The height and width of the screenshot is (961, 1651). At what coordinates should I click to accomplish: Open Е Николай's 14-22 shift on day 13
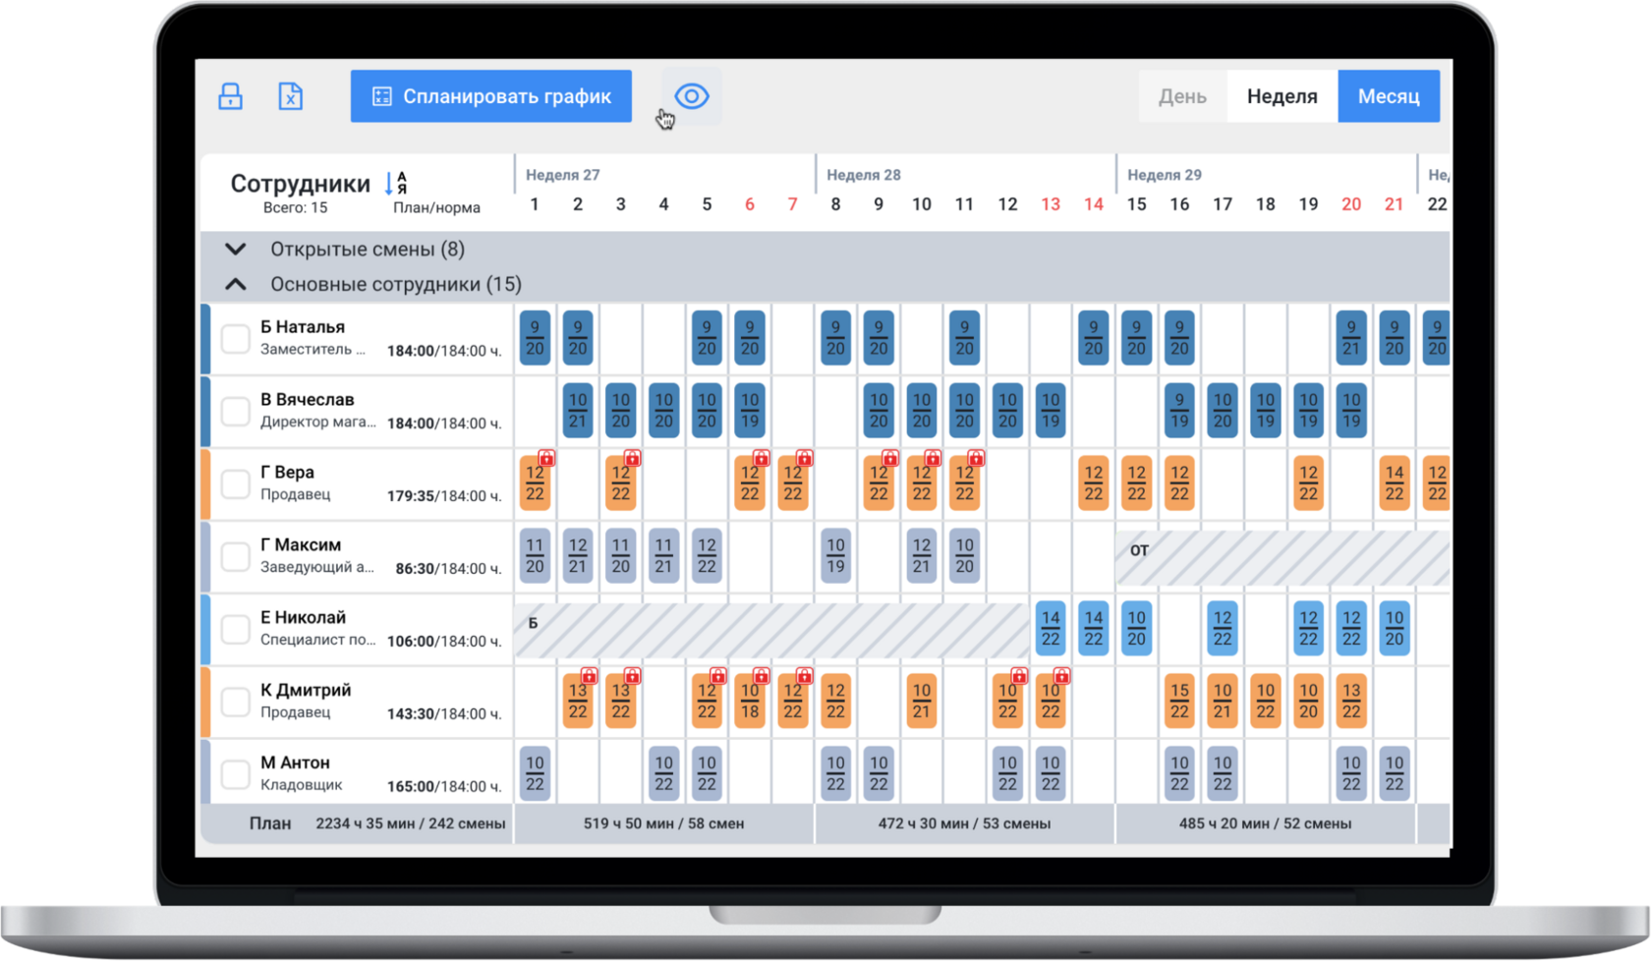(x=1051, y=629)
